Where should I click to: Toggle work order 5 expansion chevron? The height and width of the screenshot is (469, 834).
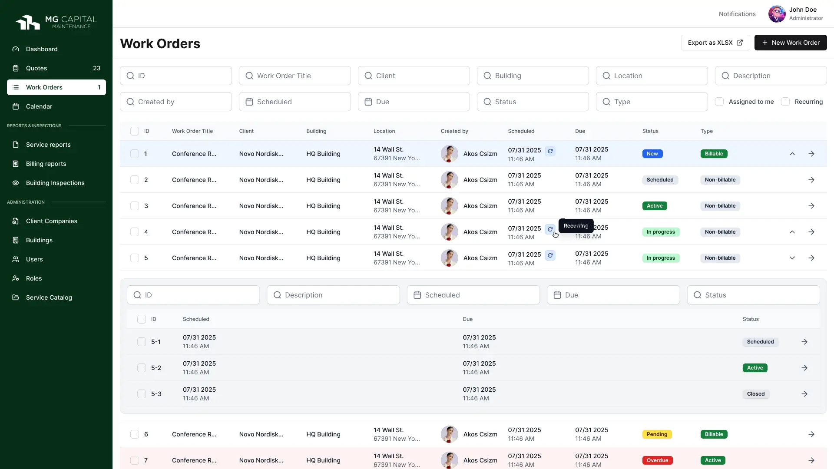tap(792, 258)
